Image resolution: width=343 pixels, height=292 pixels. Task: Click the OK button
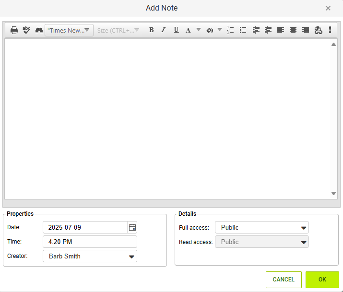[322, 280]
